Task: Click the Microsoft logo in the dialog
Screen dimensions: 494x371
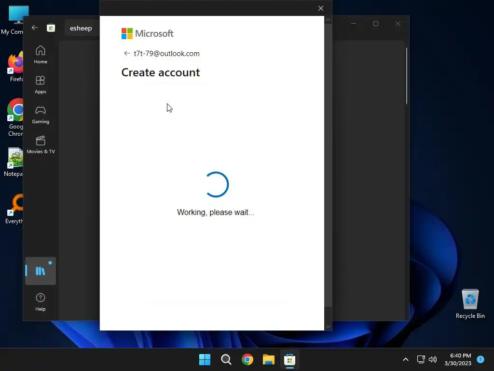Action: (x=148, y=33)
